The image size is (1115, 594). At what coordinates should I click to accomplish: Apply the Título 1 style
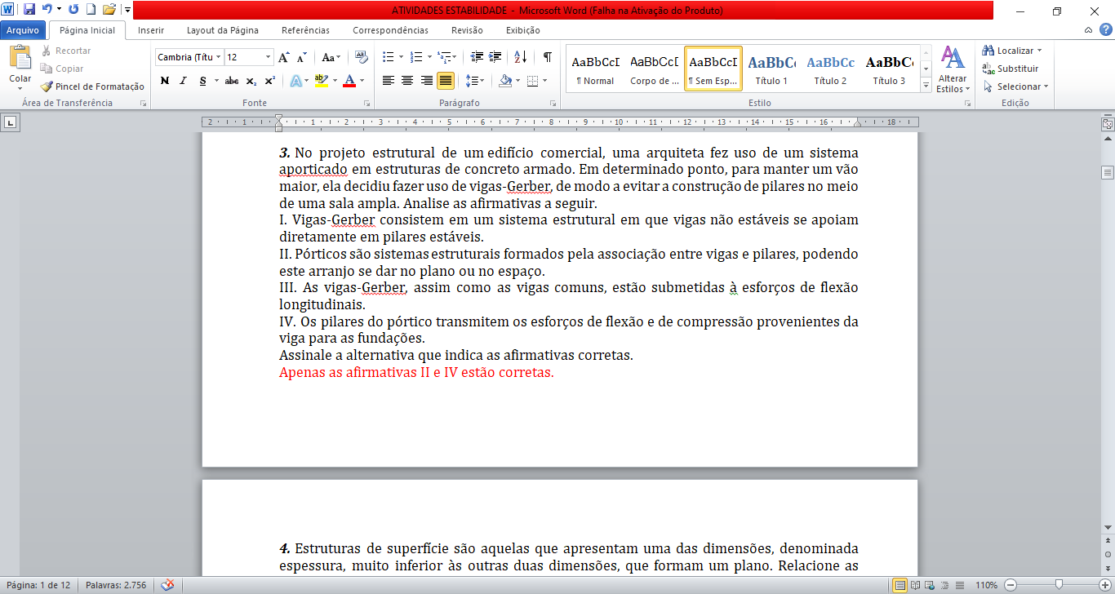pyautogui.click(x=771, y=69)
